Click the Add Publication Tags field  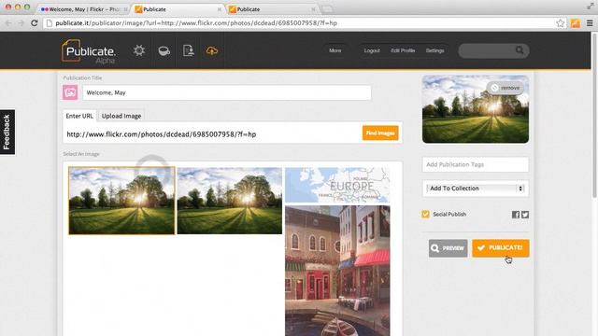click(x=476, y=164)
